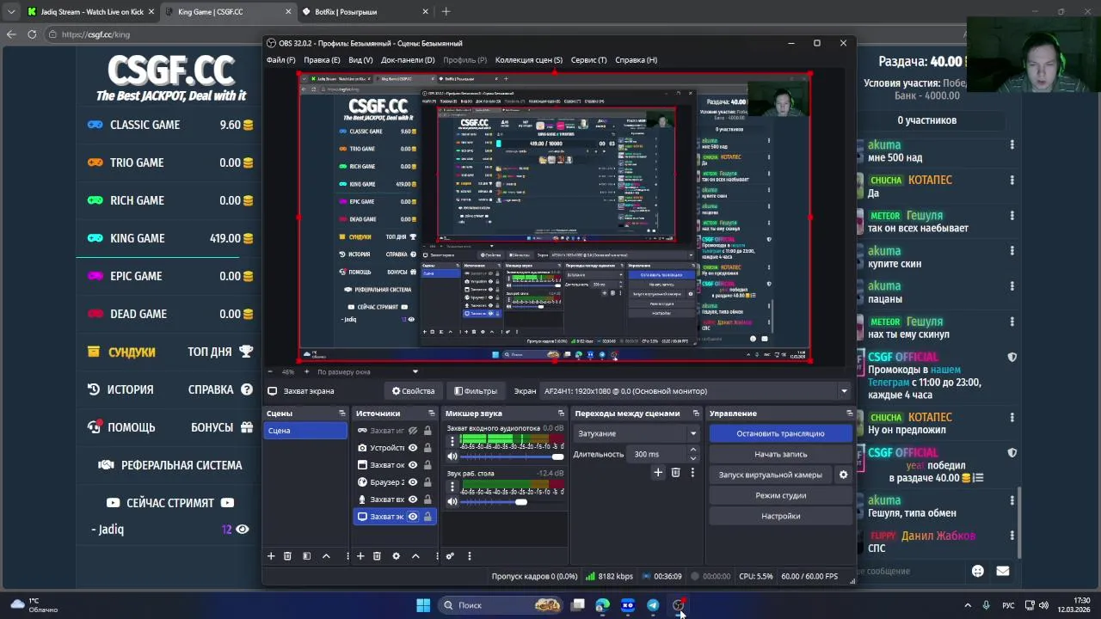Hide the selected screen capture source
Viewport: 1101px width, 619px height.
click(x=413, y=517)
